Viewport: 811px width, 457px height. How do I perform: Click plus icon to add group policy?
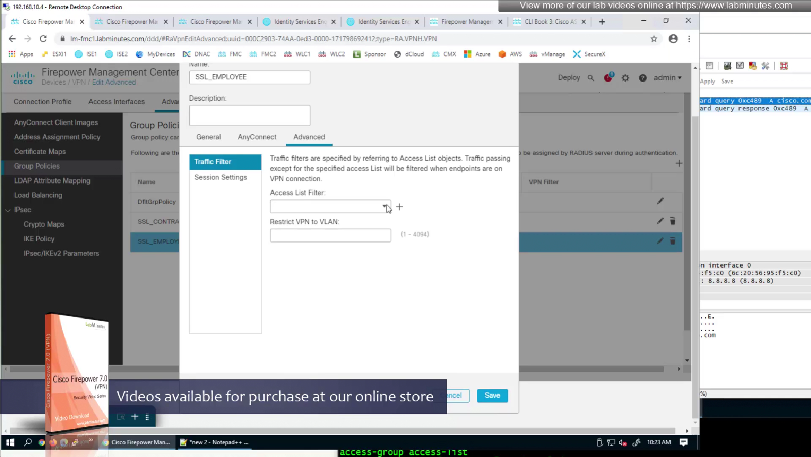pyautogui.click(x=679, y=163)
